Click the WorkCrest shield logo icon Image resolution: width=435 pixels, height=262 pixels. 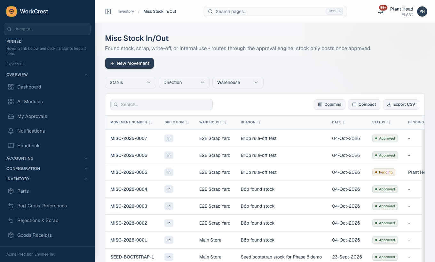pos(12,12)
